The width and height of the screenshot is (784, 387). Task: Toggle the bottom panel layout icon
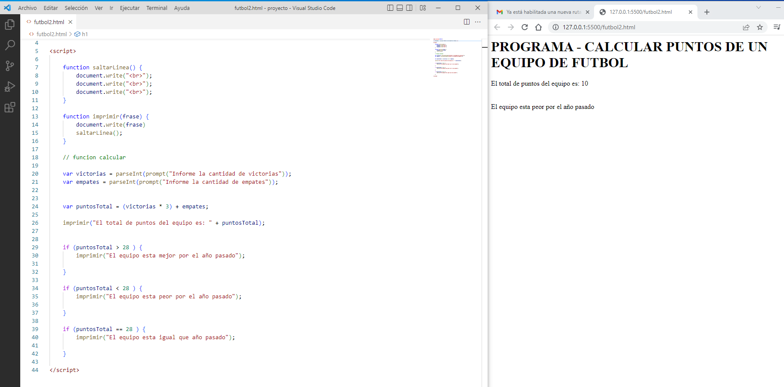pyautogui.click(x=400, y=8)
